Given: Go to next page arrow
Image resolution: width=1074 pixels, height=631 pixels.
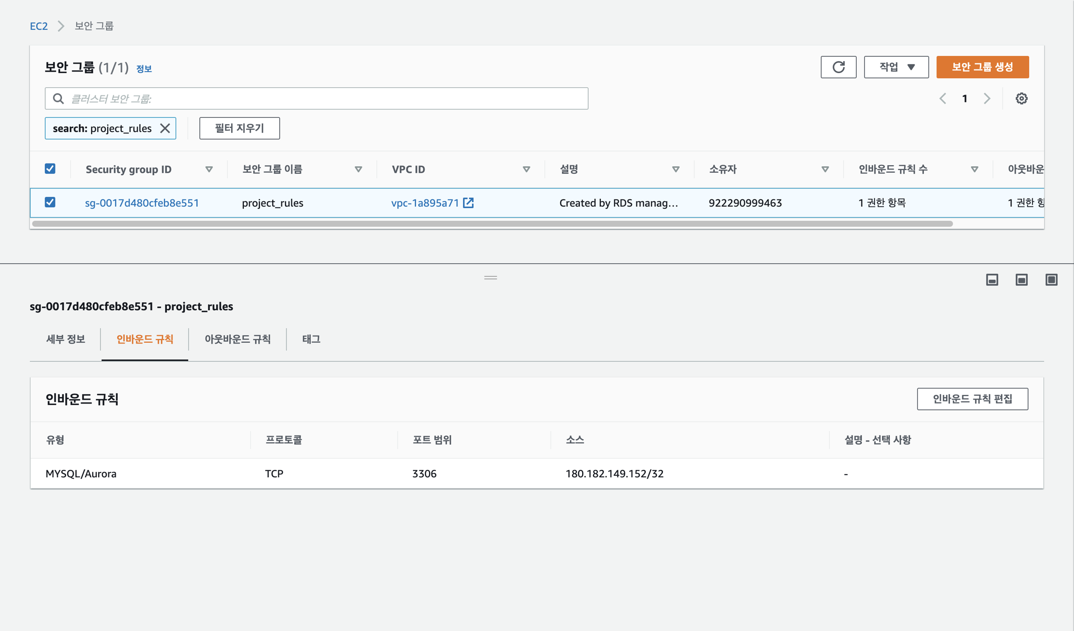Looking at the screenshot, I should [987, 98].
